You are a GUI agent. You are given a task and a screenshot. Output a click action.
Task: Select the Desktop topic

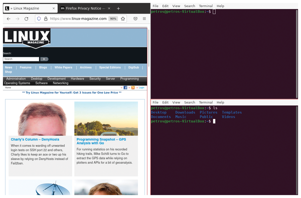point(37,79)
